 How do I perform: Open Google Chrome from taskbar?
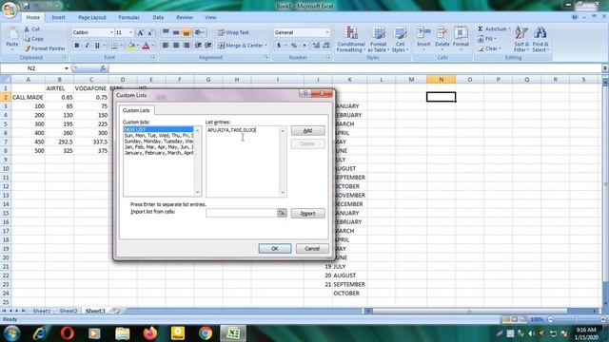[206, 333]
